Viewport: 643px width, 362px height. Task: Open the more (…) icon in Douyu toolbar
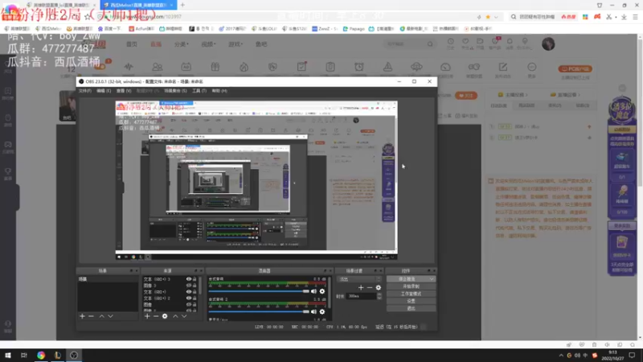point(532,67)
